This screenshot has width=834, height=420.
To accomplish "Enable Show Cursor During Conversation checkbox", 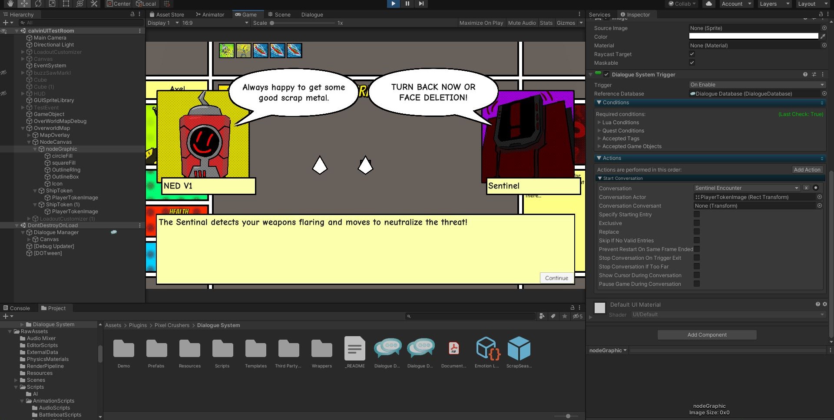I will point(697,275).
